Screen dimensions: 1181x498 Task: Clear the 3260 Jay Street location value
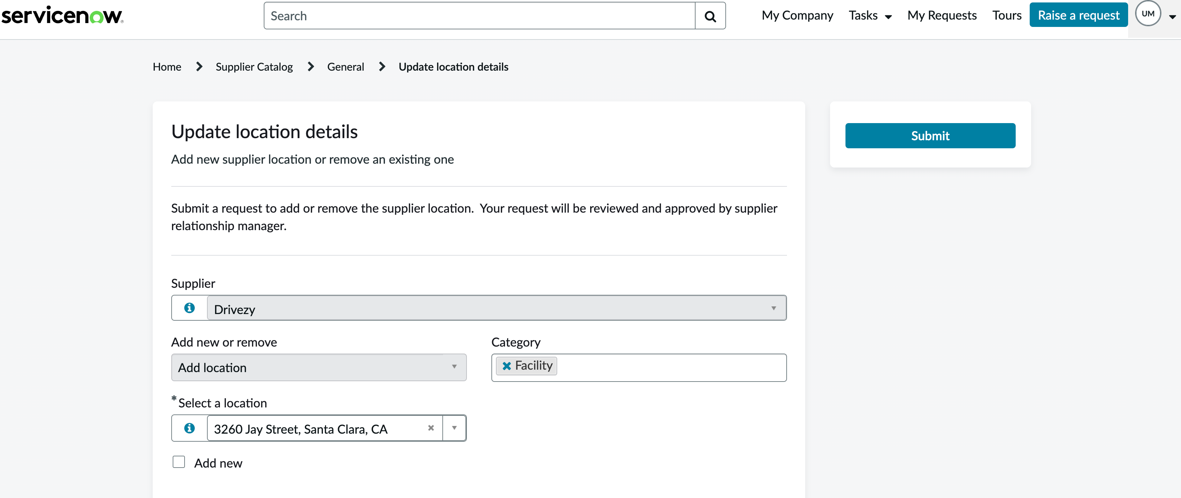[430, 428]
